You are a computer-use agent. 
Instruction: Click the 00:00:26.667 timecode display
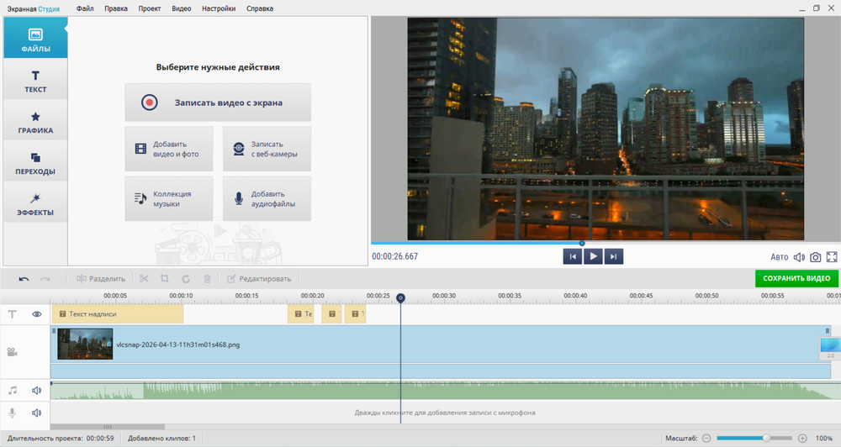coord(394,257)
